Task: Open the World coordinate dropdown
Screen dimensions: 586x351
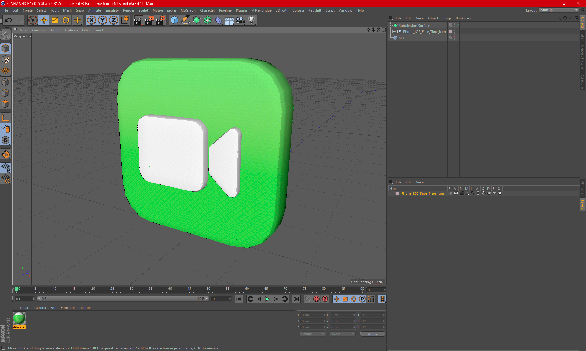Action: [313, 334]
